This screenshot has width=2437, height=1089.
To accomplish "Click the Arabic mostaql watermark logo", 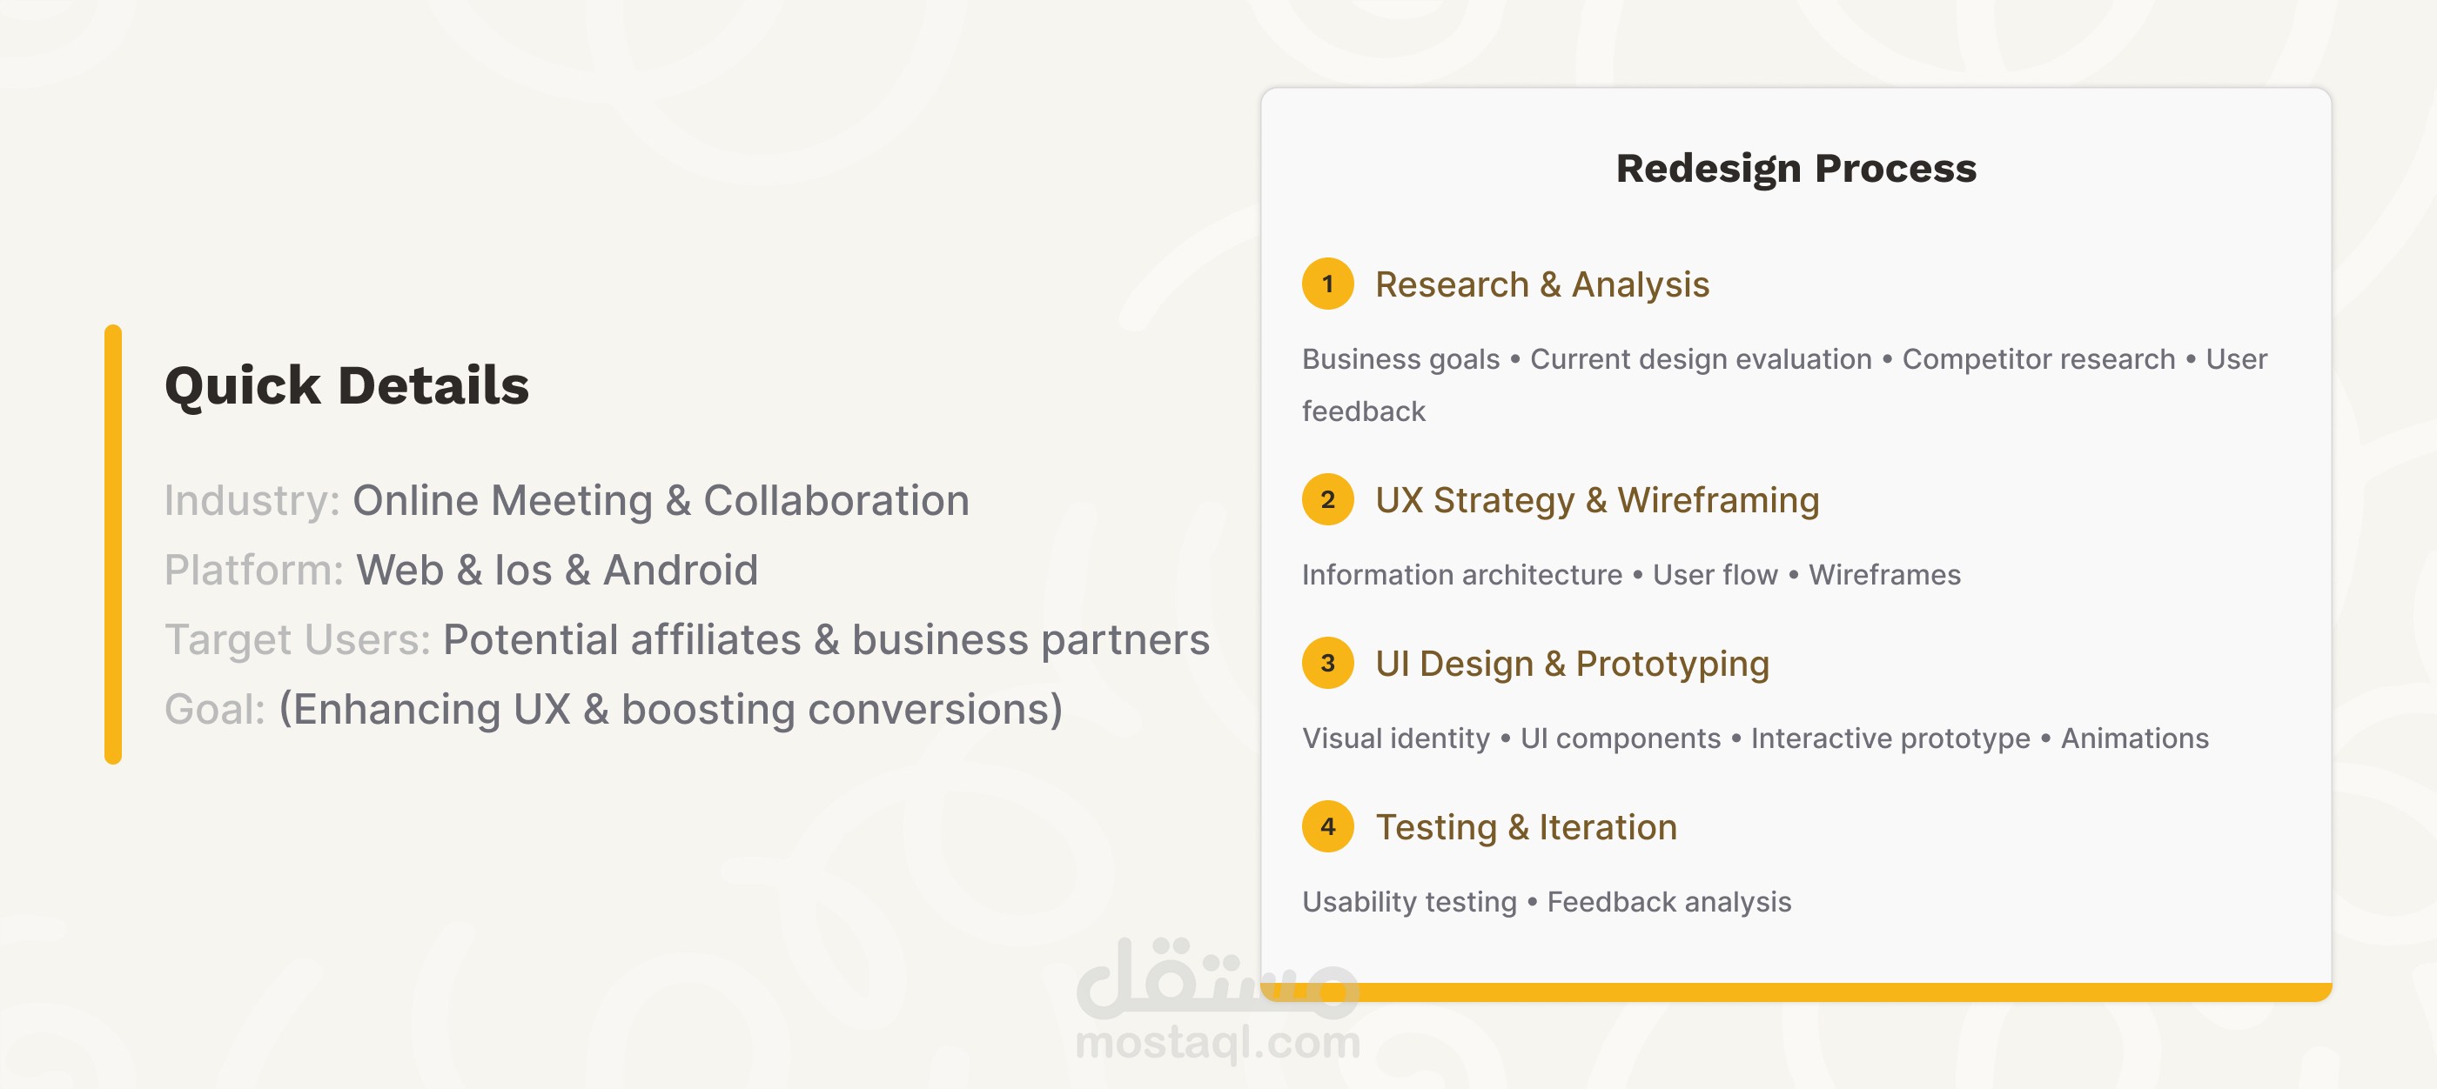I will (1218, 978).
